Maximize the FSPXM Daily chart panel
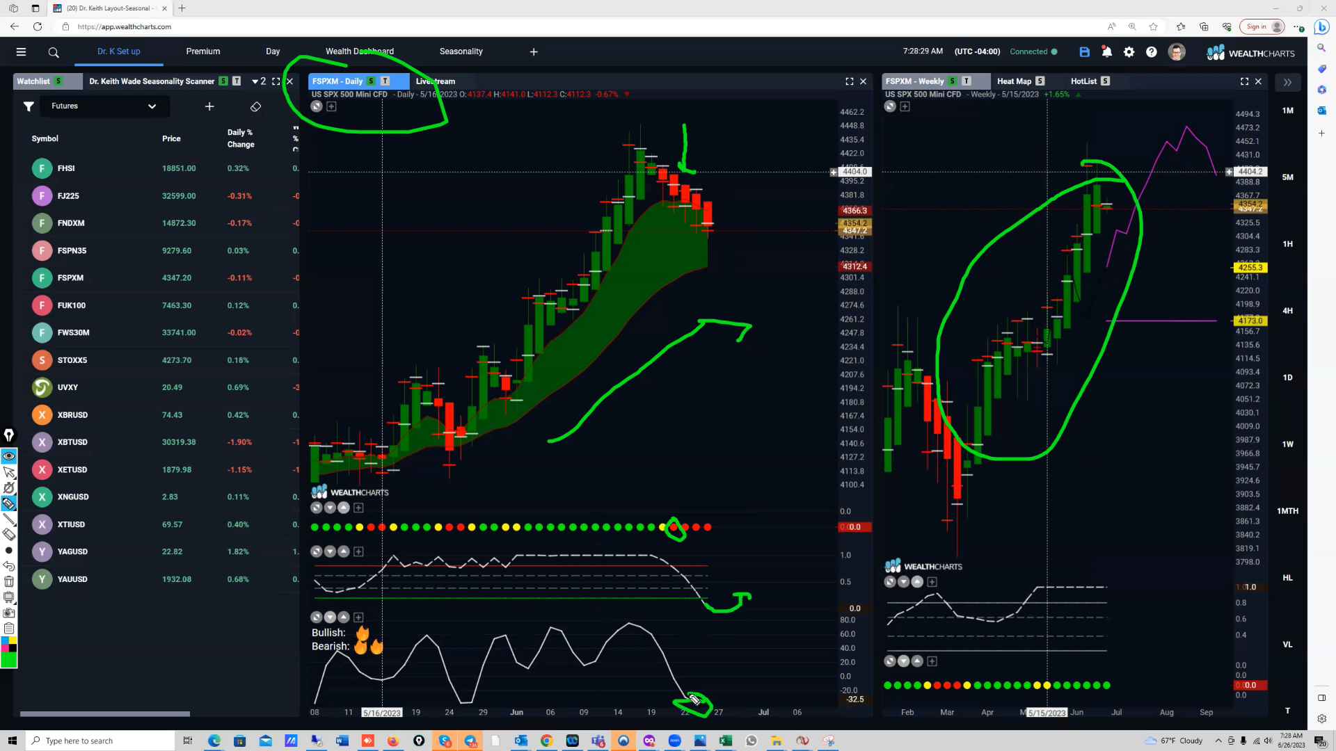 point(850,81)
